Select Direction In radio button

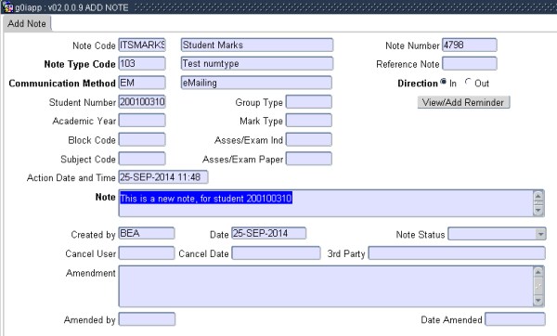[x=443, y=82]
